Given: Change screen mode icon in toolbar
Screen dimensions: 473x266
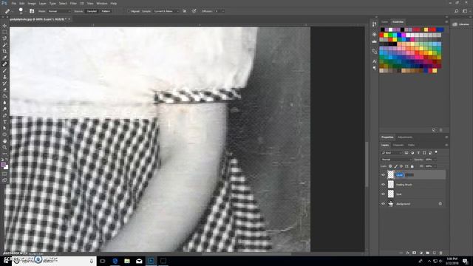Looking at the screenshot, I should (x=4, y=180).
